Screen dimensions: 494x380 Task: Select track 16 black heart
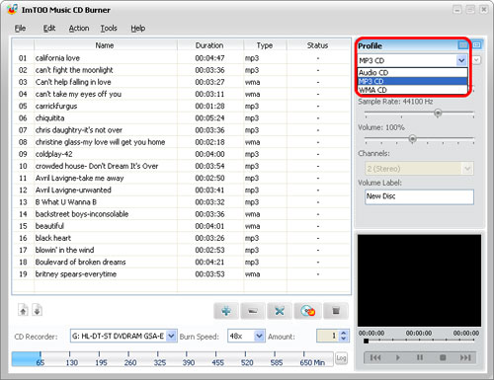tap(181, 238)
